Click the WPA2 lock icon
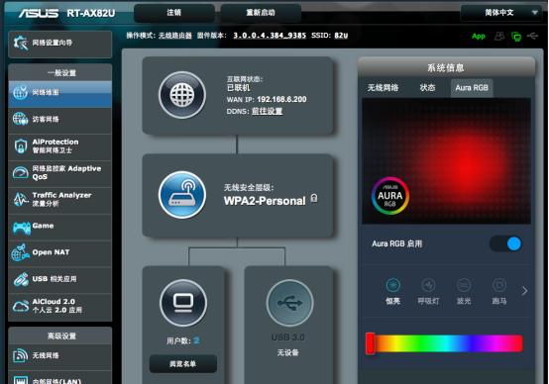 314,198
